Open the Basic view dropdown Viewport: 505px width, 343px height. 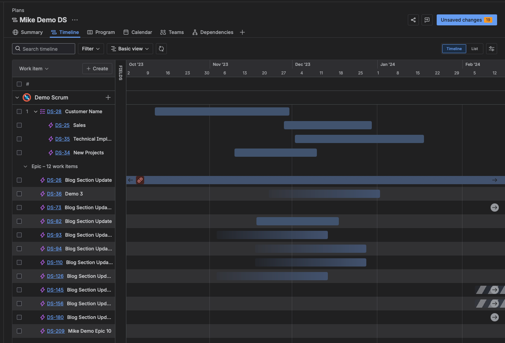pos(130,49)
